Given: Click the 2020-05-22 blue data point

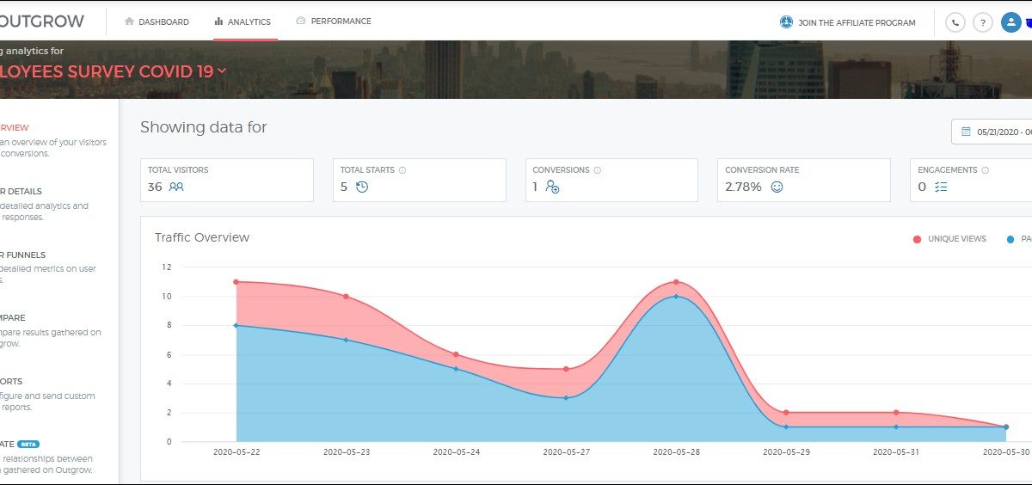Looking at the screenshot, I should [x=236, y=325].
